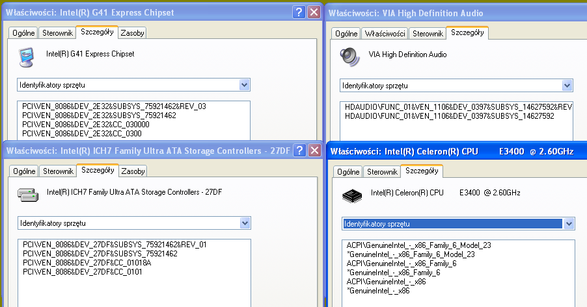The height and width of the screenshot is (307, 587).
Task: Click the VIA High Definition Audio speaker icon
Action: [x=349, y=57]
